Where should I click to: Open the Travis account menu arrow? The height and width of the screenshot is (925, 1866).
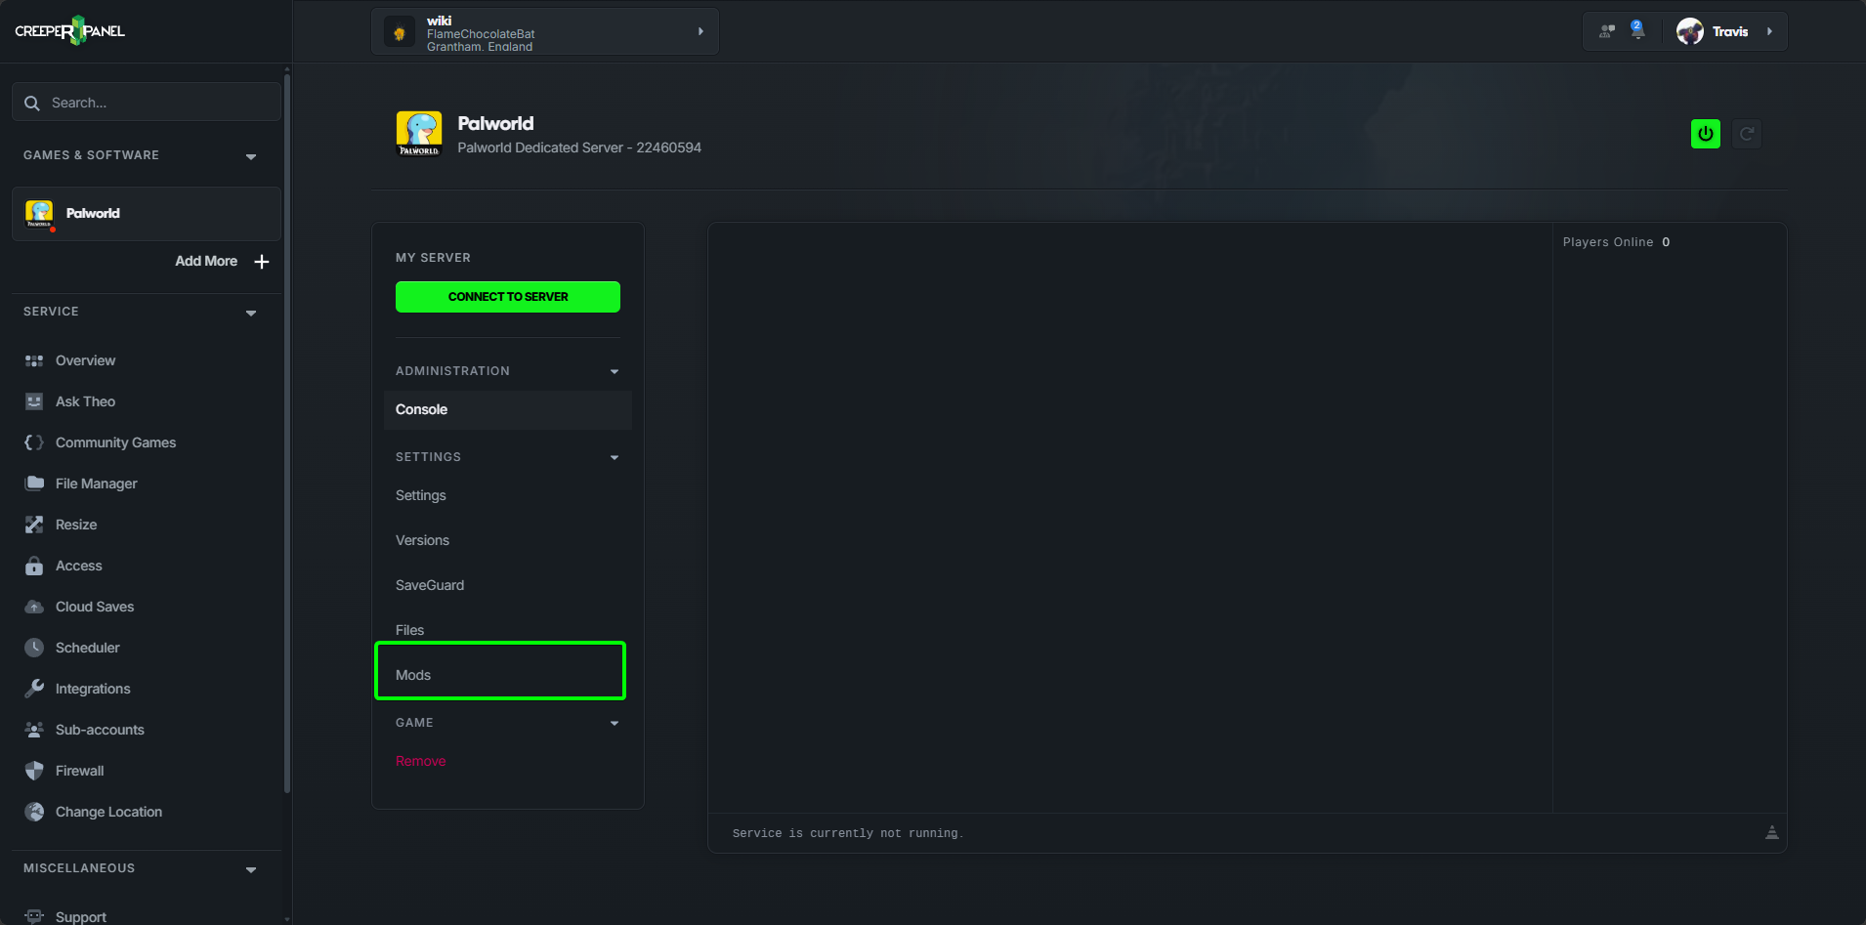pos(1769,31)
